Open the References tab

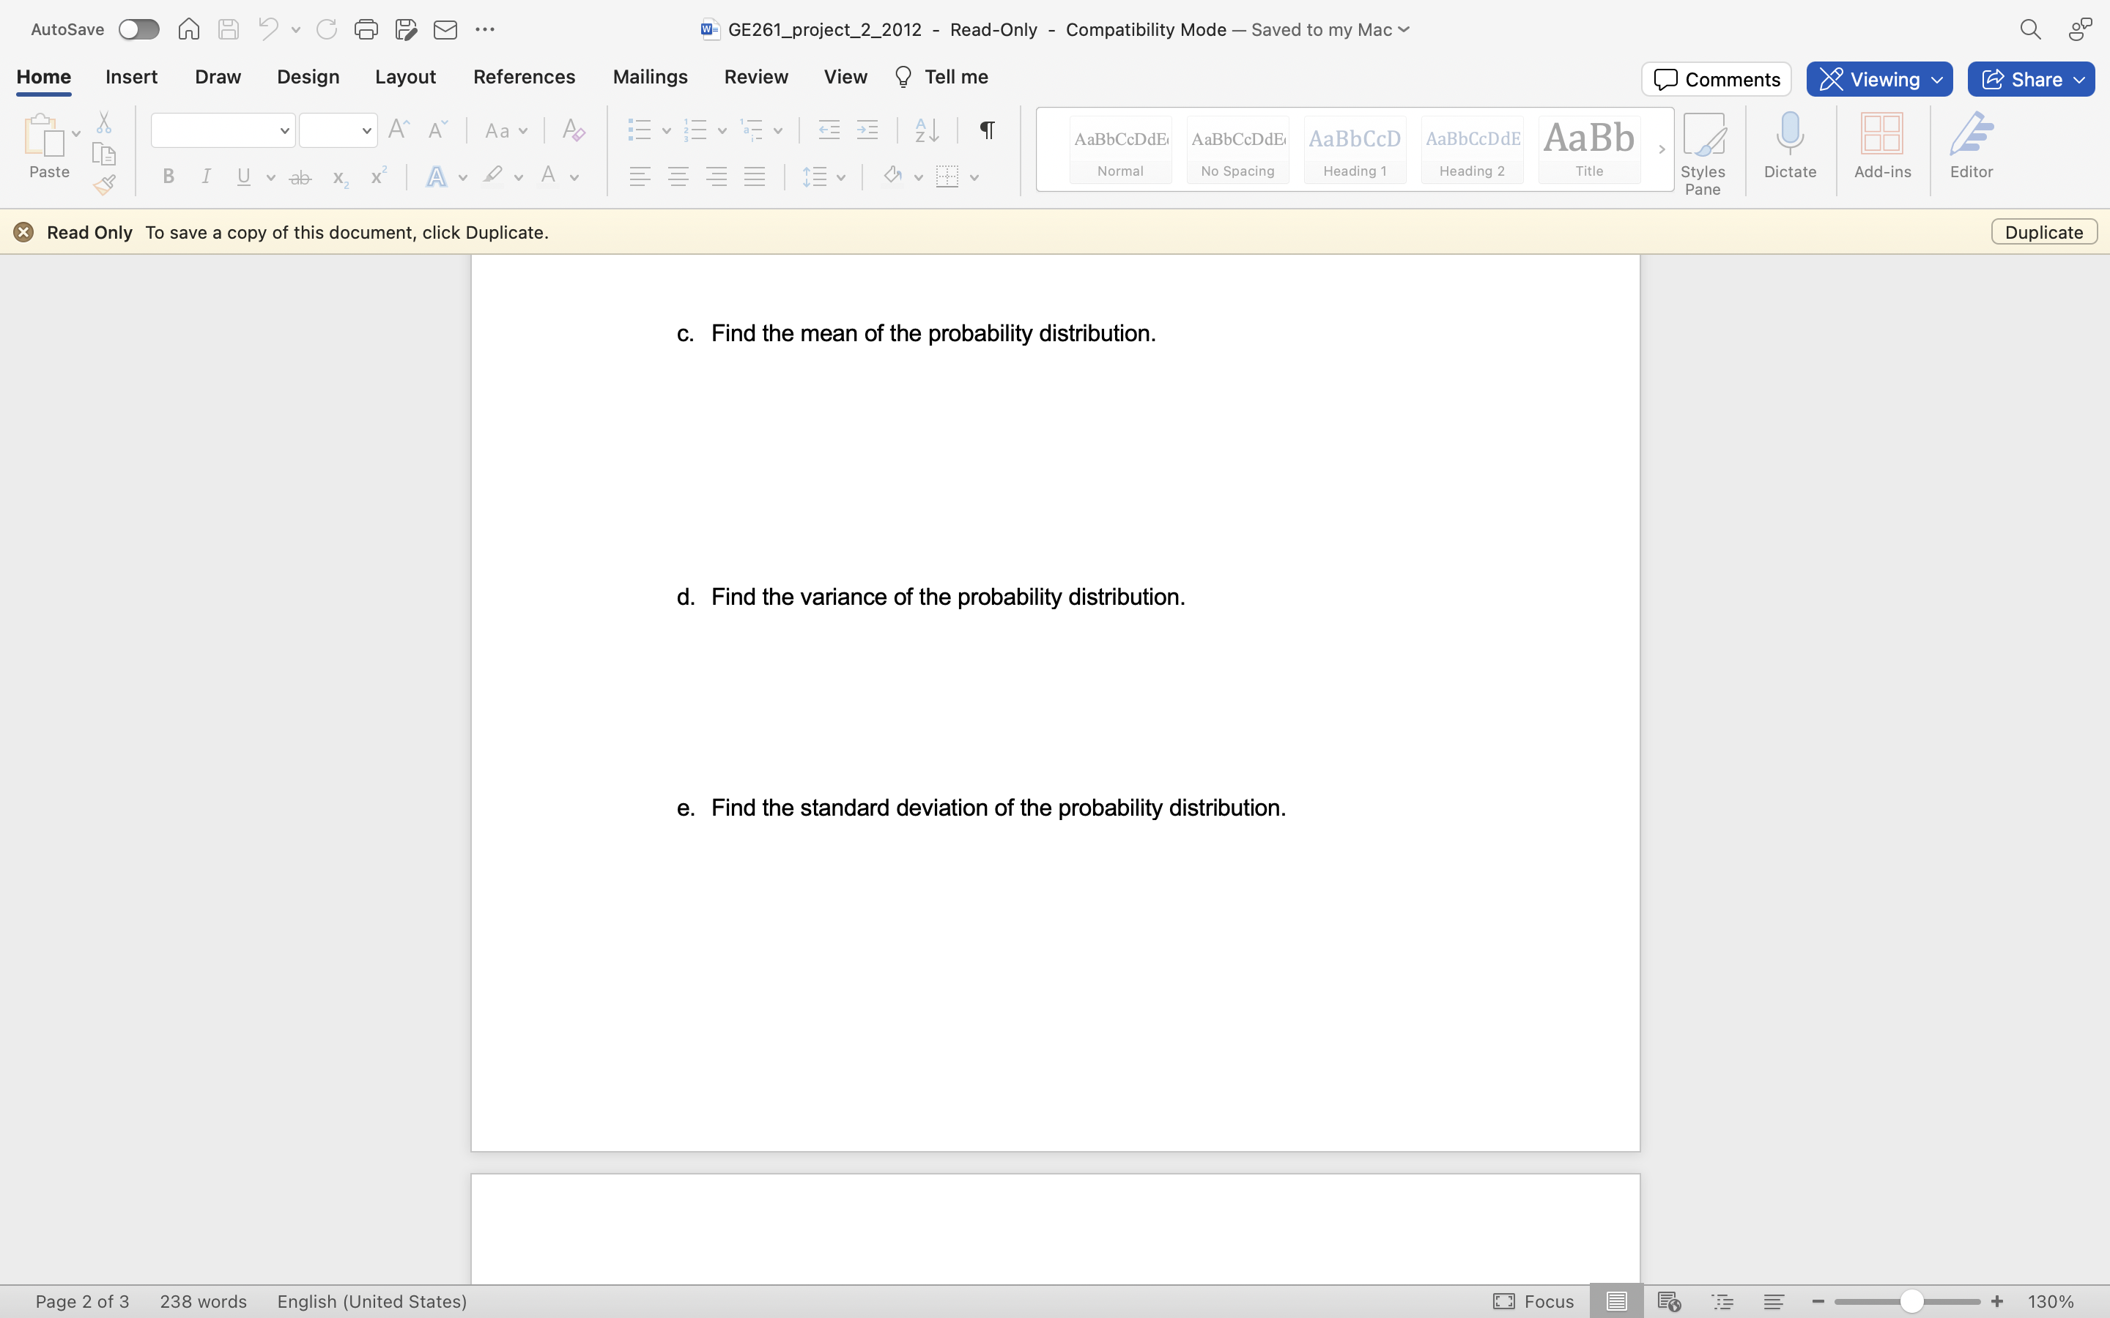(524, 77)
